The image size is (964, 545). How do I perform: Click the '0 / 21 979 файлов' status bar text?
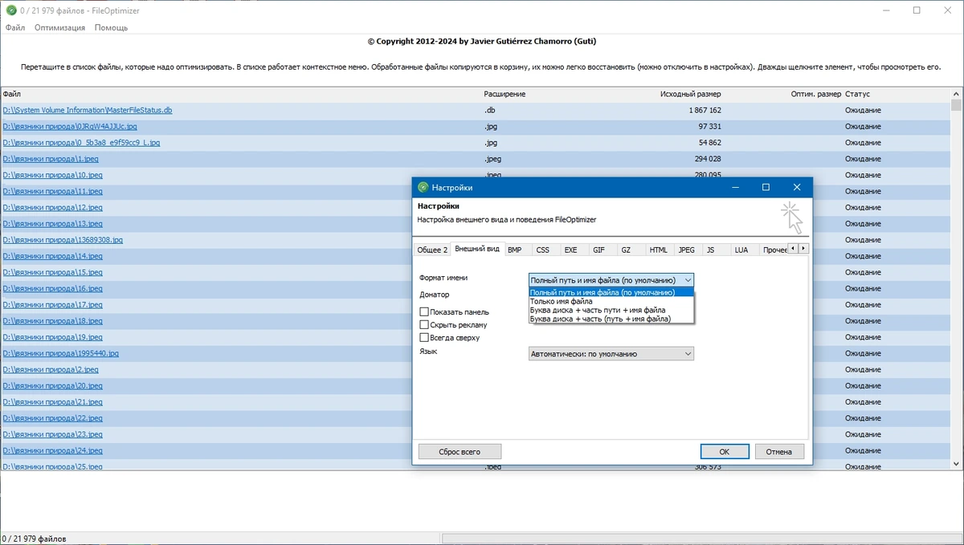(35, 539)
